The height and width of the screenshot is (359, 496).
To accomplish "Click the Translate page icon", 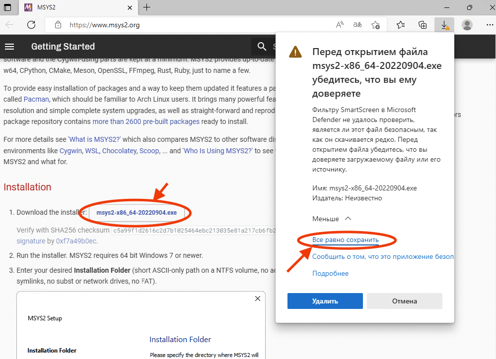I will [x=357, y=25].
